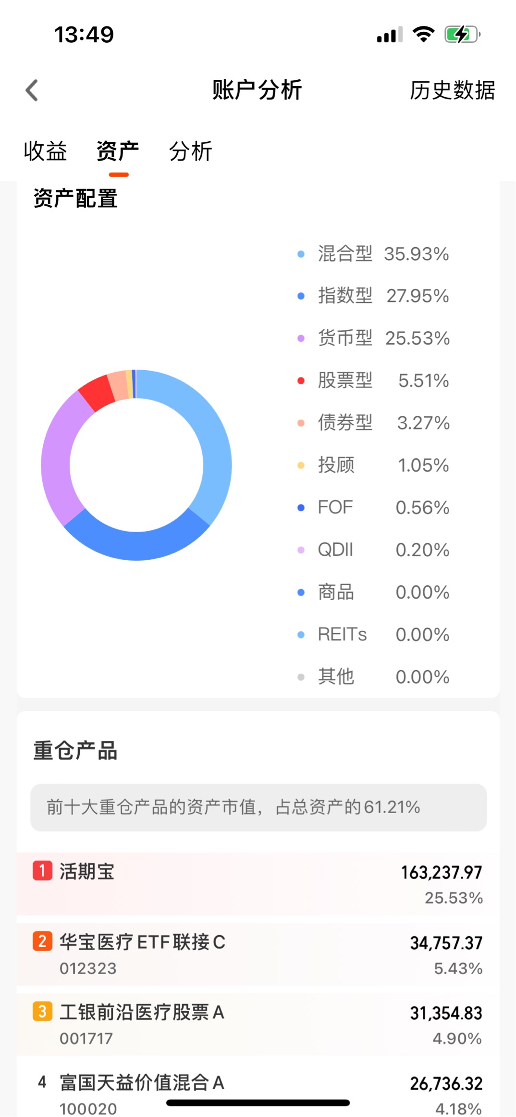
Task: Tap the red rank 1 badge
Action: pos(42,870)
